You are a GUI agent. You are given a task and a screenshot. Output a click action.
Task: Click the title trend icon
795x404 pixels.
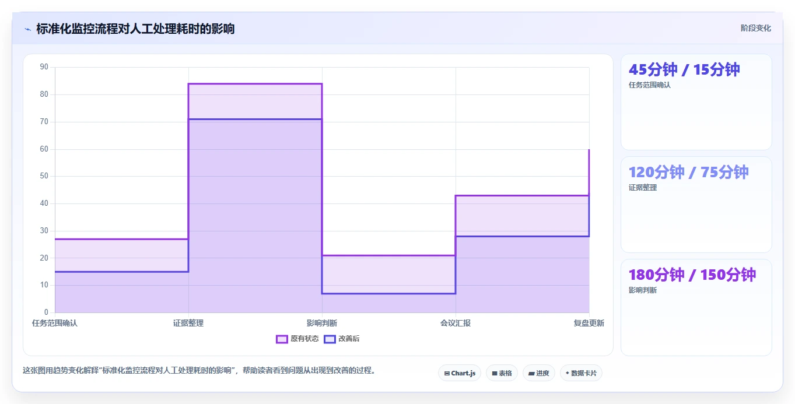[x=27, y=29]
